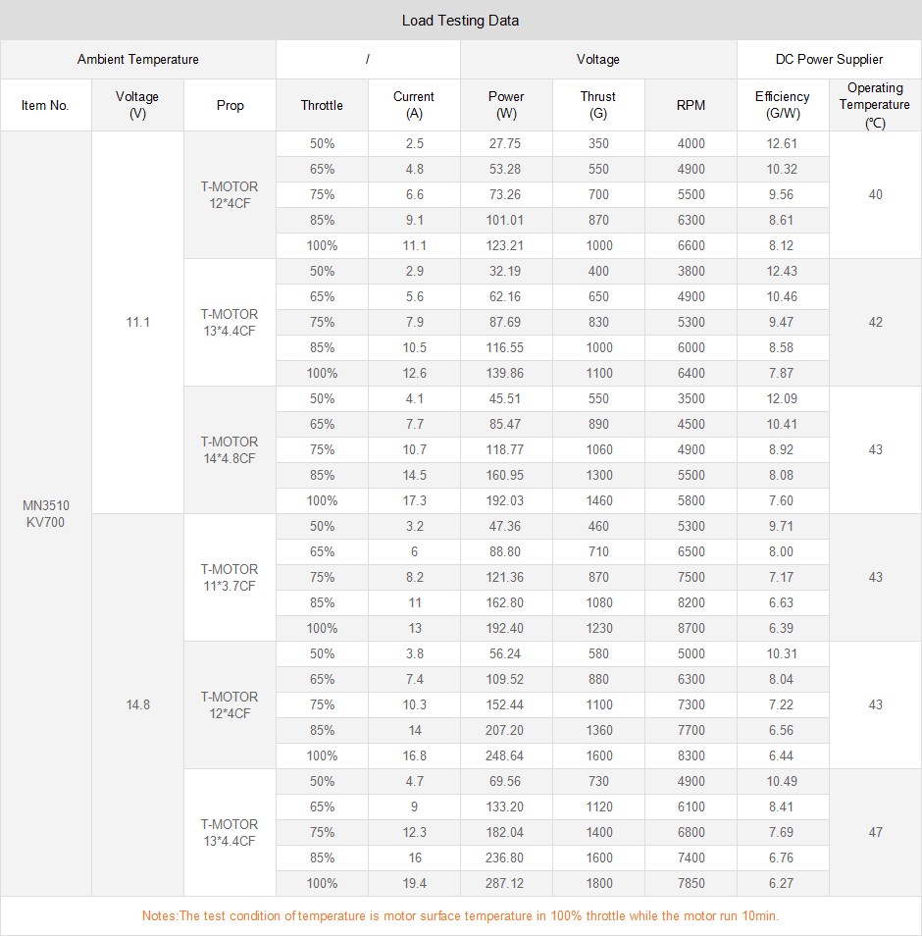
Task: Select the 14.8 voltage cell
Action: point(137,704)
